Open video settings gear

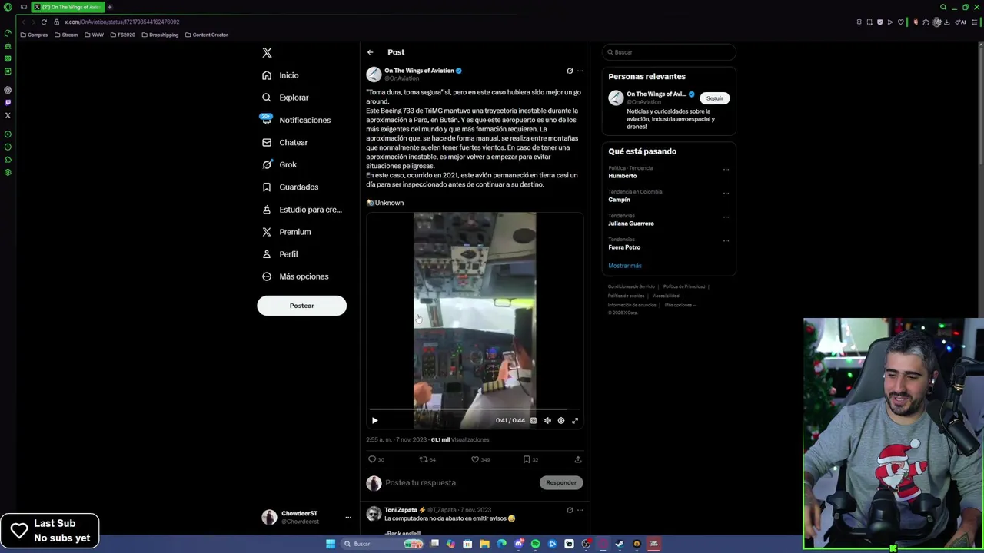point(561,421)
